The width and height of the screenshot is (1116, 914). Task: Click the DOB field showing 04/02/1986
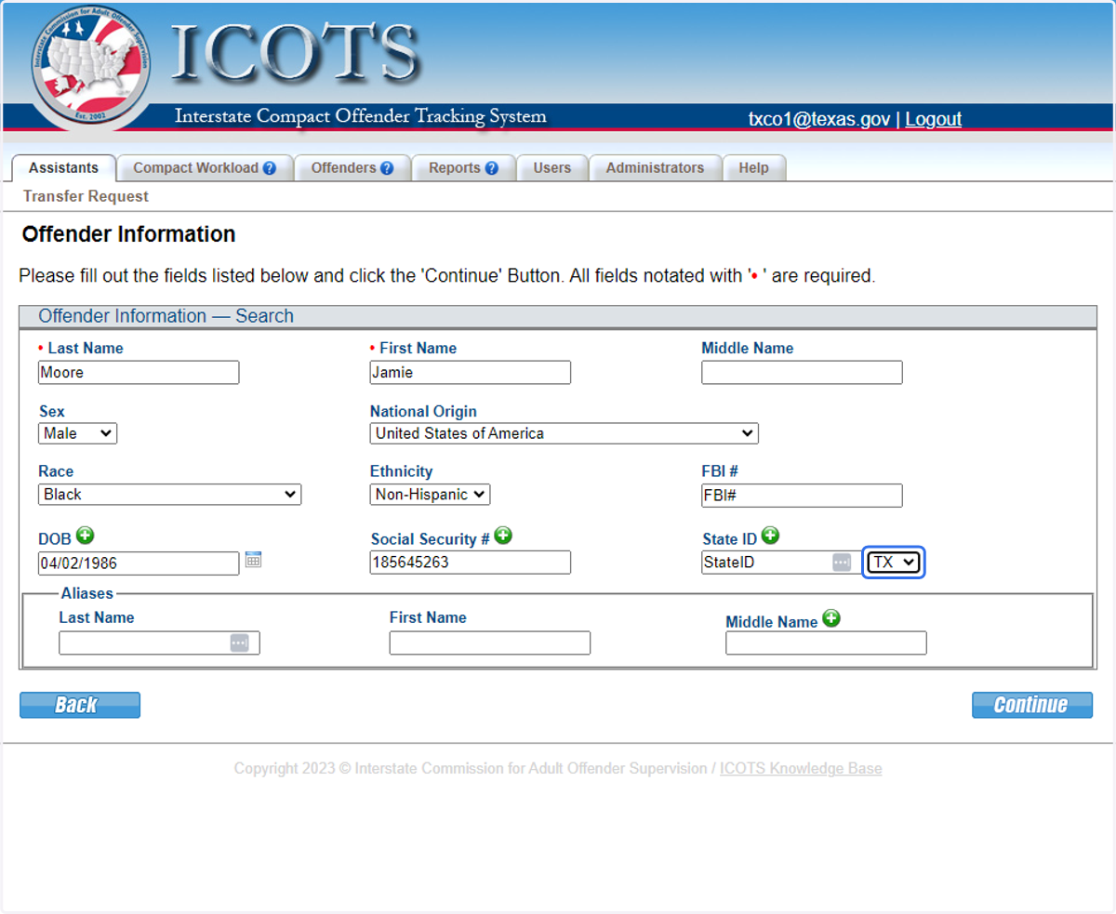point(139,563)
